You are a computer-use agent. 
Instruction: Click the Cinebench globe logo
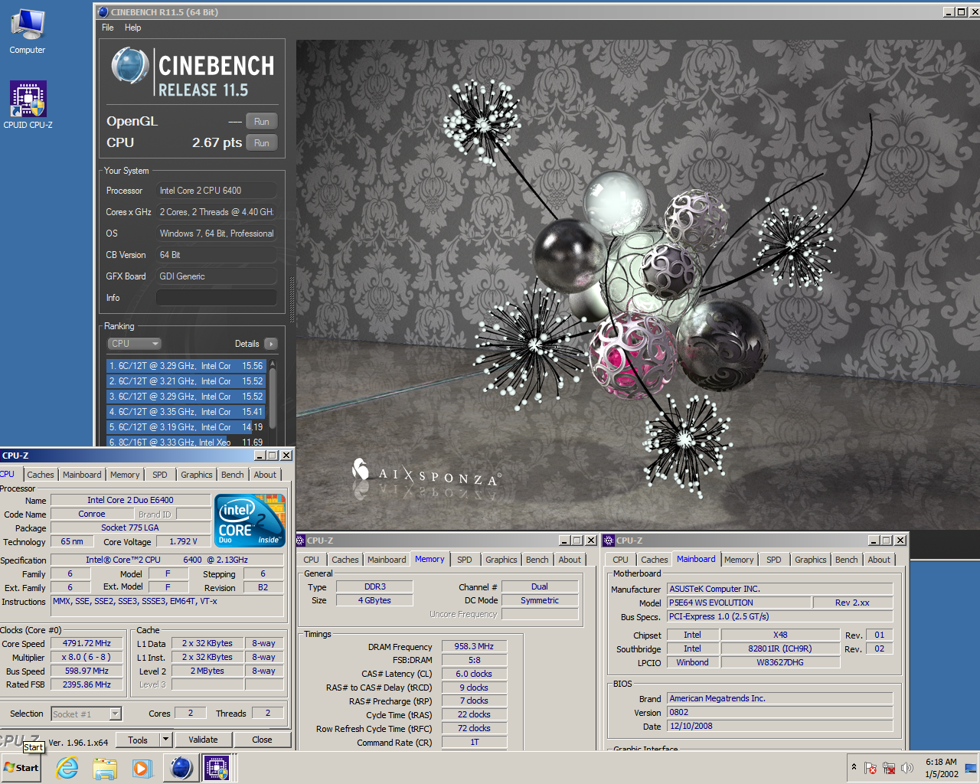pyautogui.click(x=130, y=66)
